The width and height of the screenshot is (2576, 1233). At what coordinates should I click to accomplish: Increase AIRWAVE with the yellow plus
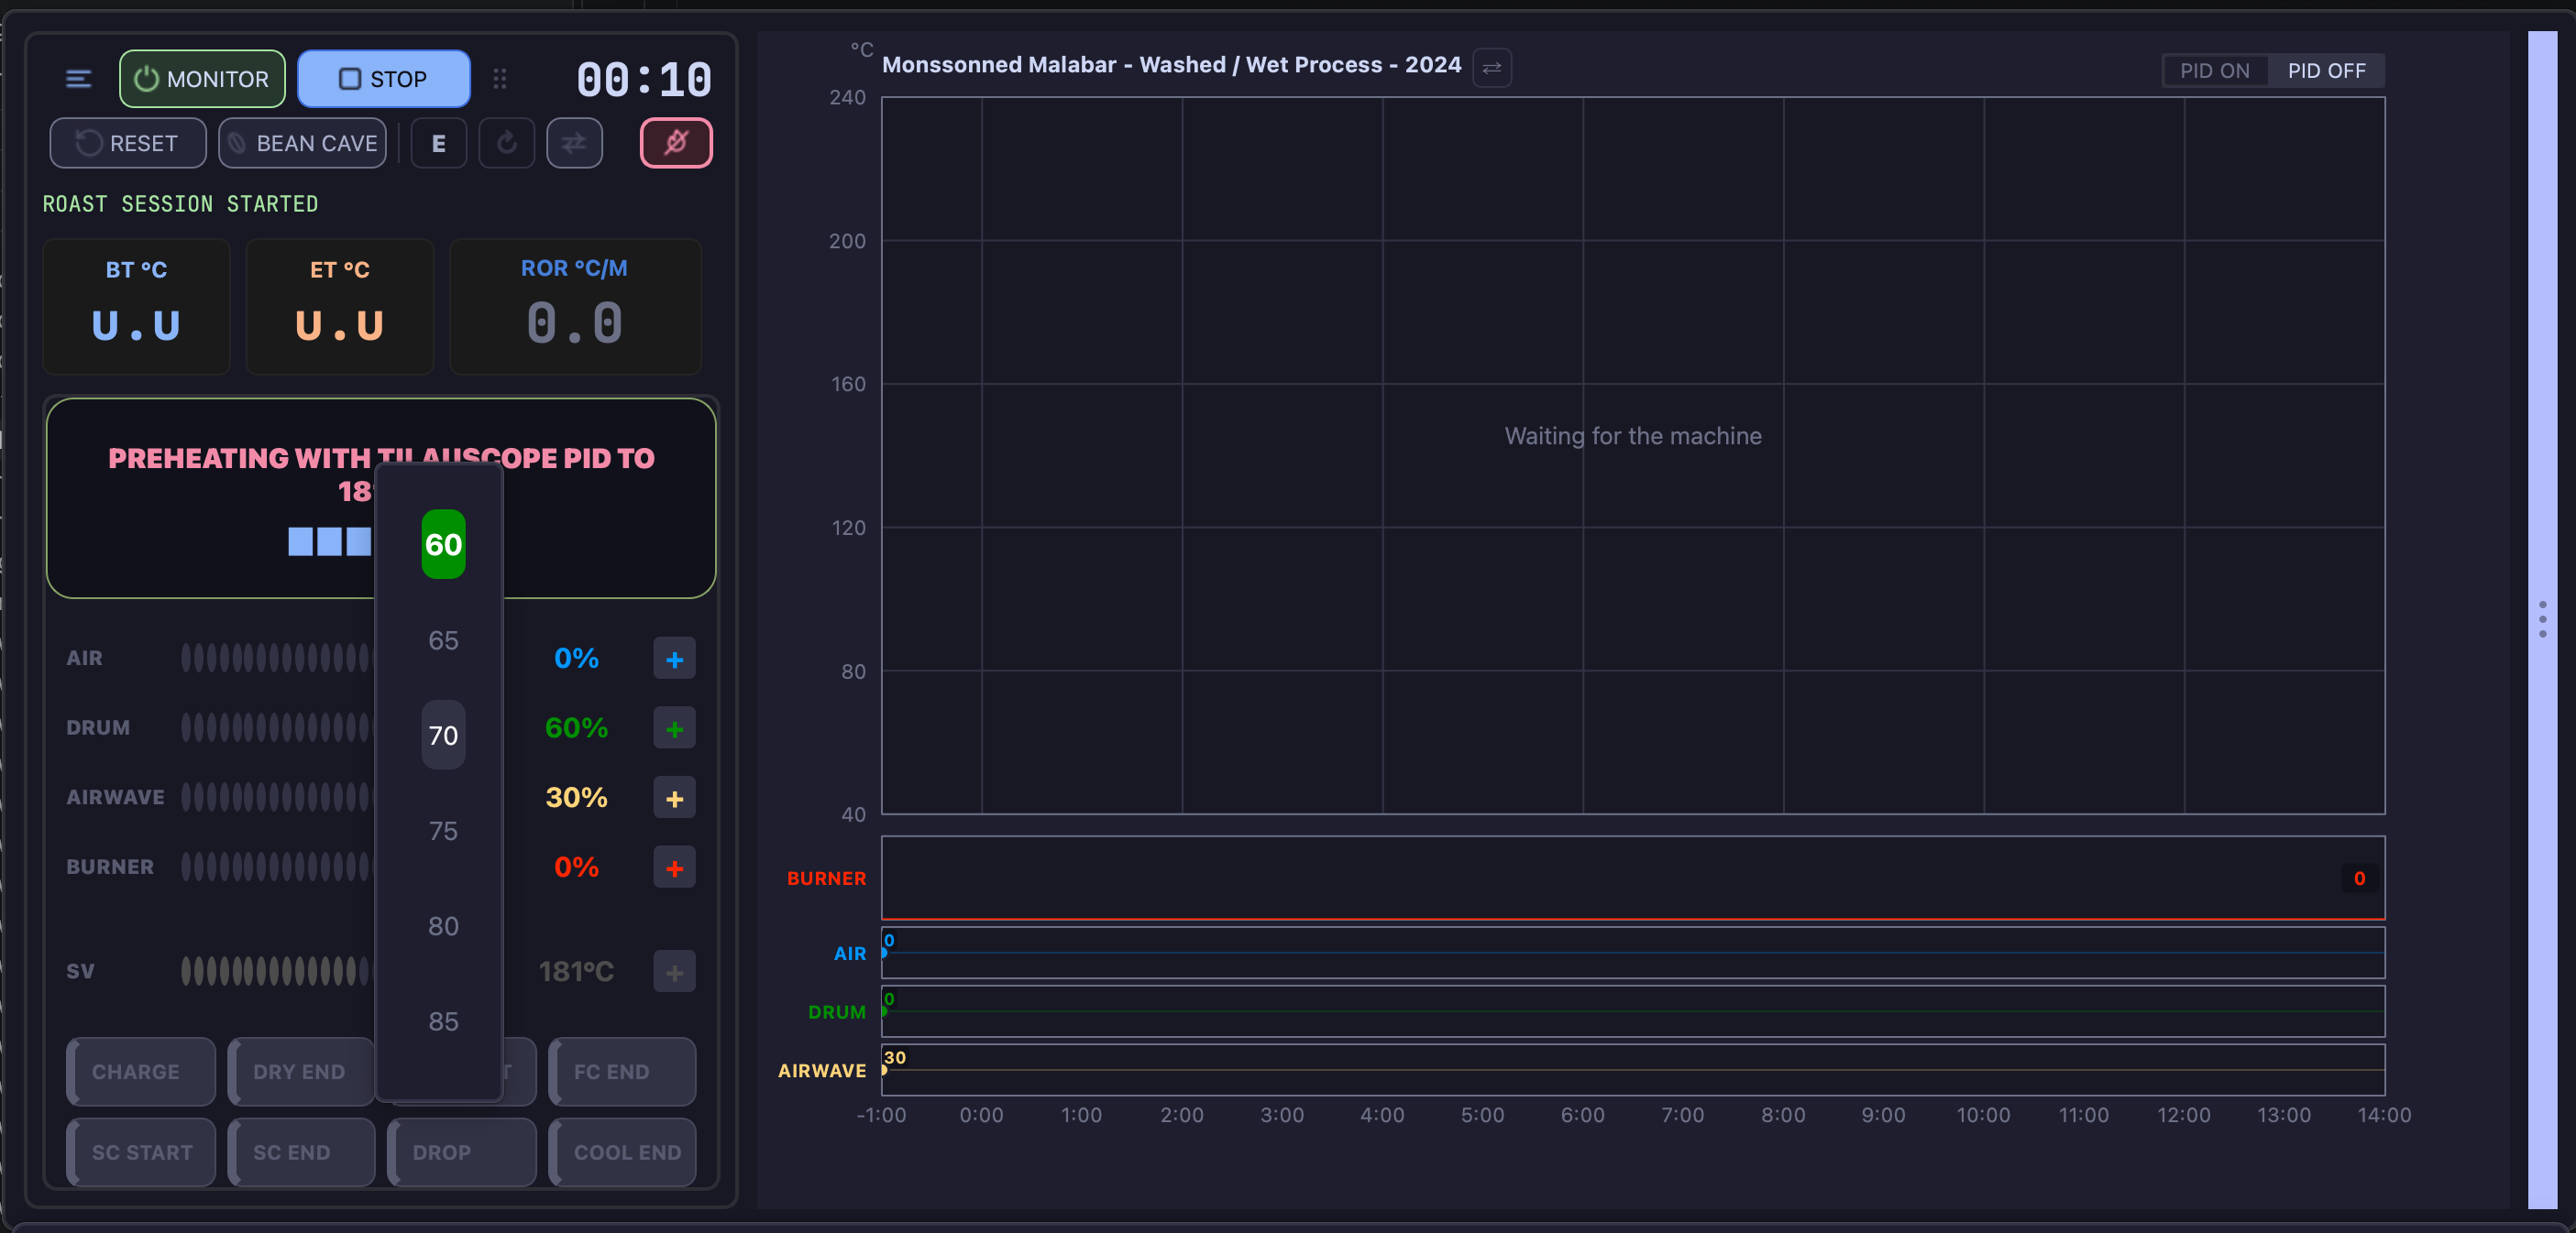(x=675, y=797)
